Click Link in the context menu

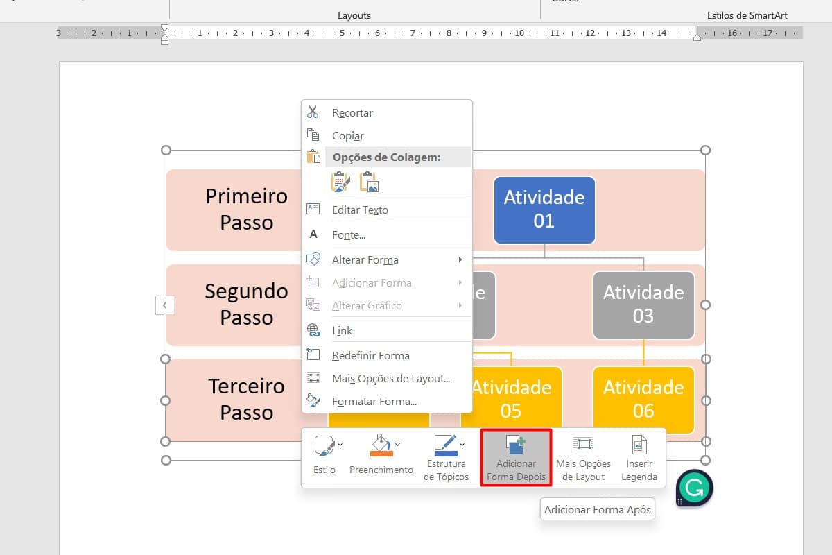click(342, 331)
